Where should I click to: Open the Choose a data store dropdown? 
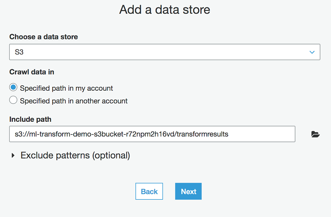pyautogui.click(x=165, y=52)
